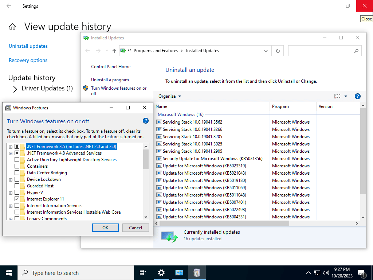Screen dimensions: 373x280
Task: Click the Windows Features title bar icon
Action: click(x=8, y=108)
